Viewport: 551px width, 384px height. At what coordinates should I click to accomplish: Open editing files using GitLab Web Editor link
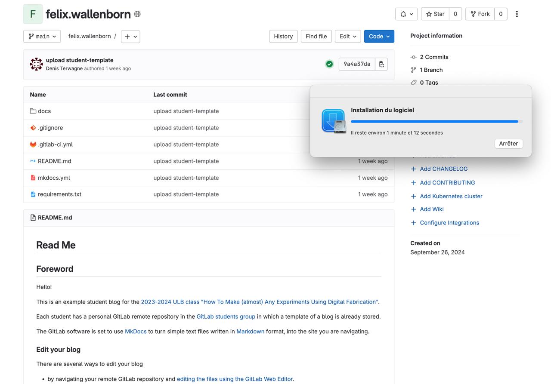(235, 379)
